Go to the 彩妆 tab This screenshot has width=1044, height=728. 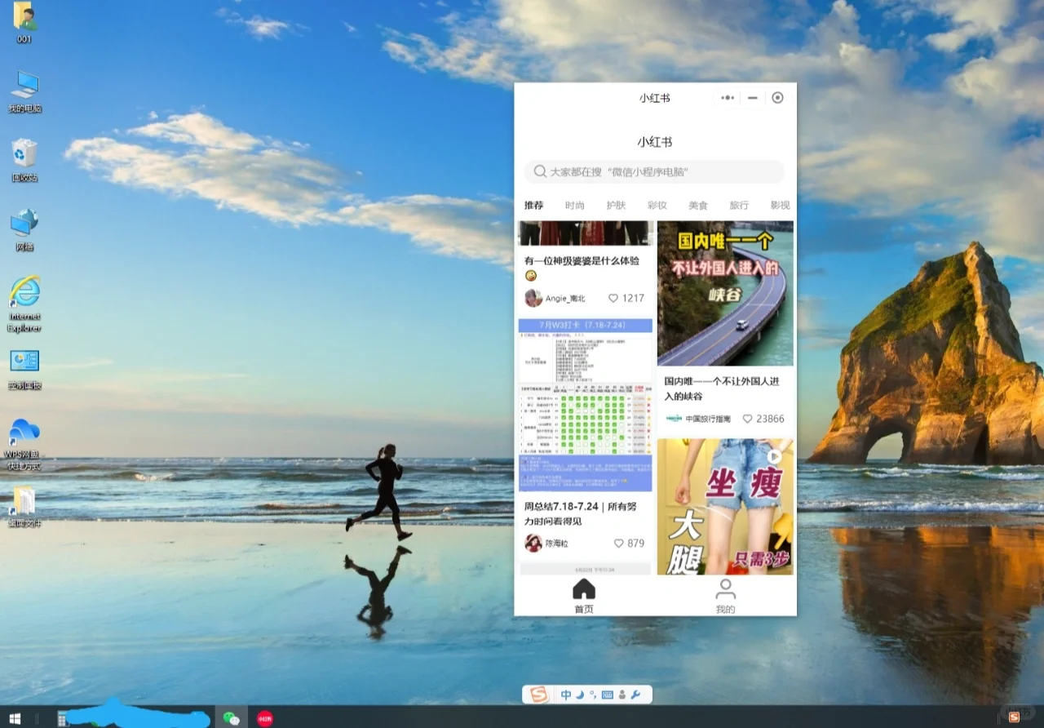657,206
